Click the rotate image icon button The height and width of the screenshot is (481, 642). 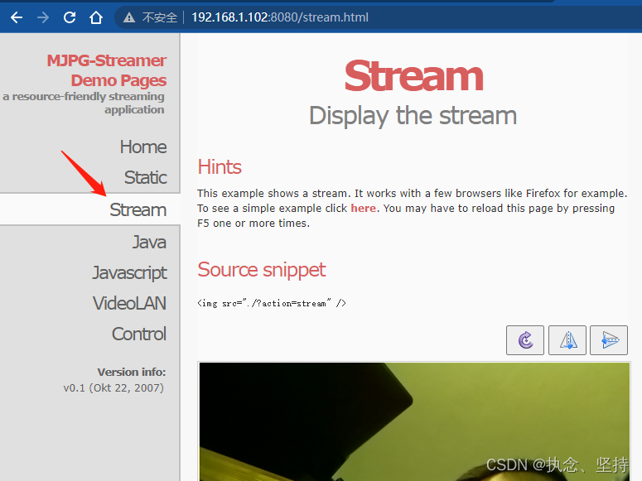click(525, 340)
